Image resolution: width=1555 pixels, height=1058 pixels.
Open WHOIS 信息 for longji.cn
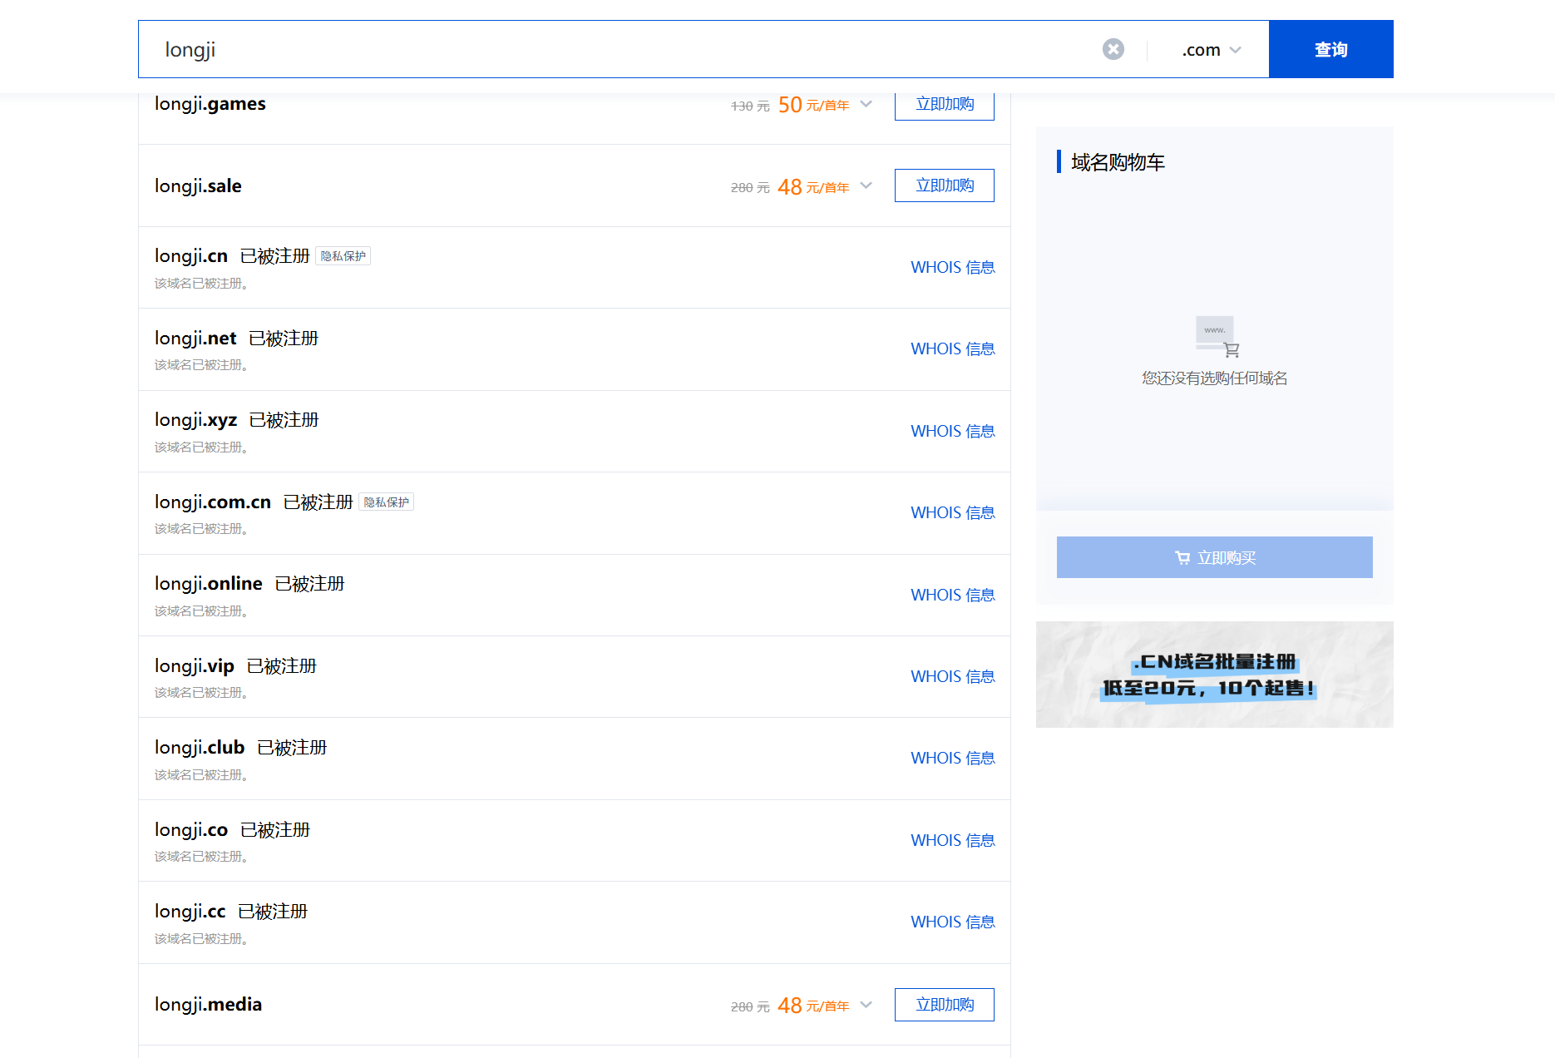coord(953,267)
